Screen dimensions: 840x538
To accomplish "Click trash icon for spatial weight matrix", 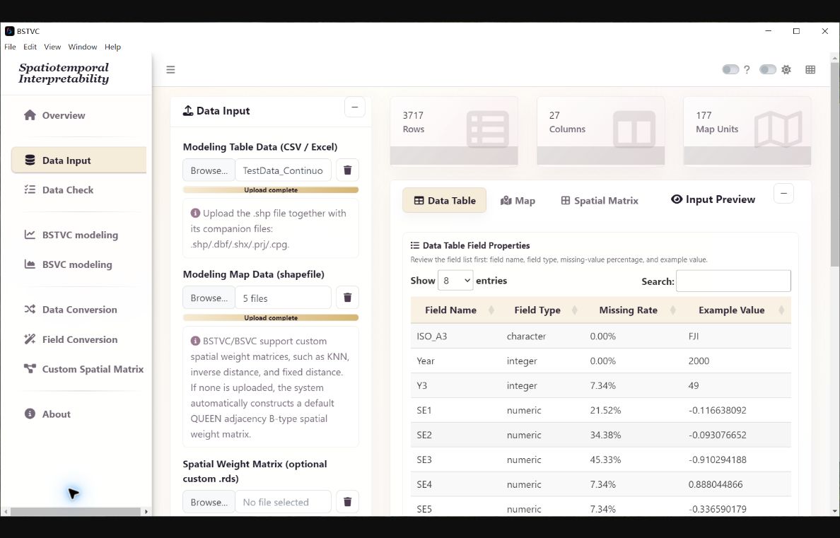I will point(347,501).
